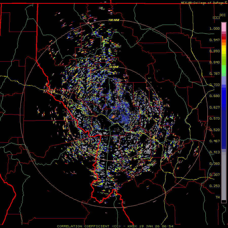Image resolution: width=228 pixels, height=228 pixels.
Task: Click the green swatch in the color bar
Action: tap(224, 69)
